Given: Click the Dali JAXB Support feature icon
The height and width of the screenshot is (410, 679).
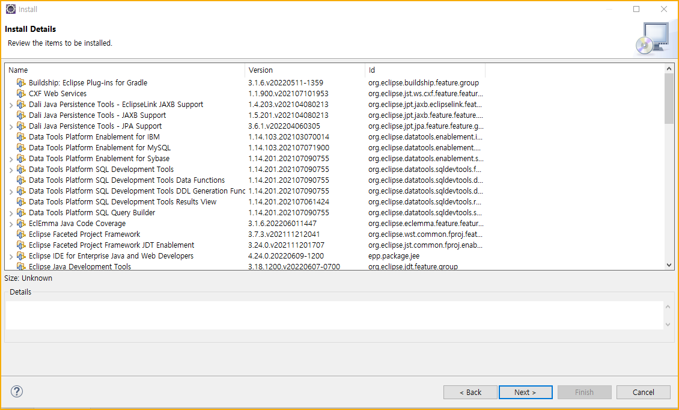Looking at the screenshot, I should [x=21, y=115].
